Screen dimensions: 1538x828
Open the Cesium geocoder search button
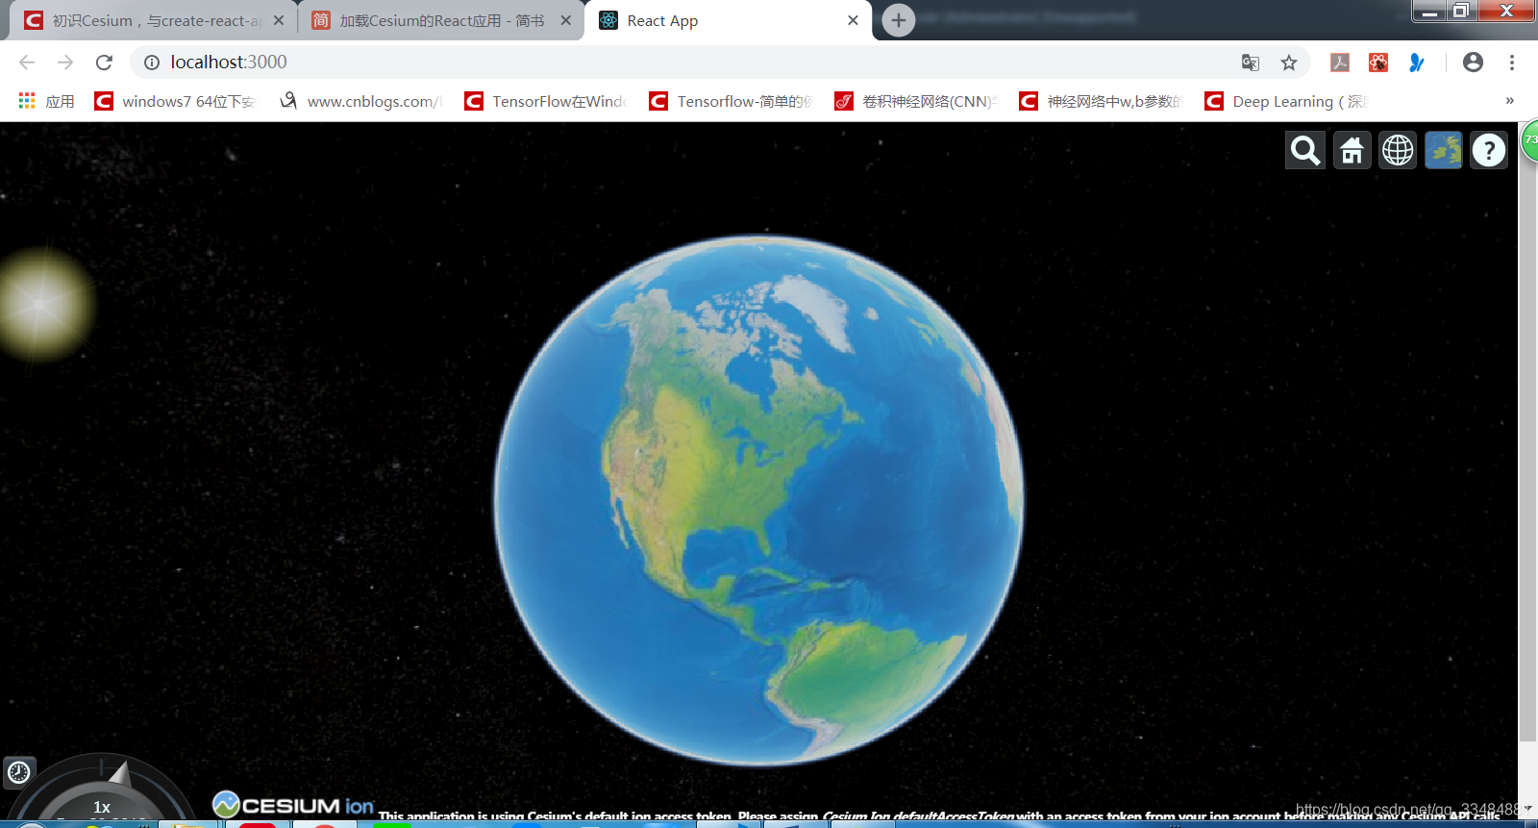1305,150
